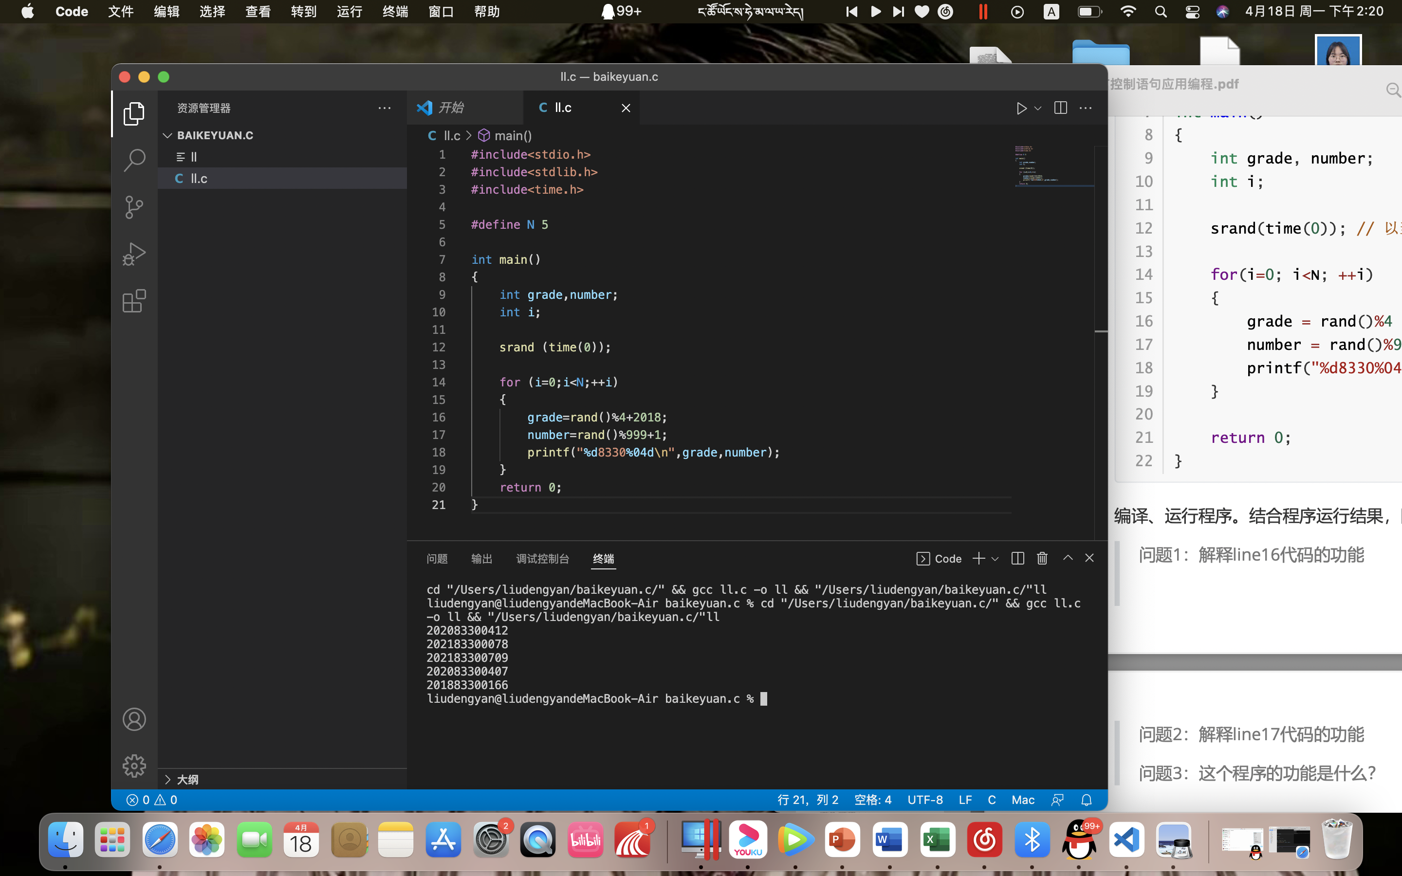The image size is (1402, 876).
Task: Open the Extensions view
Action: pyautogui.click(x=134, y=301)
